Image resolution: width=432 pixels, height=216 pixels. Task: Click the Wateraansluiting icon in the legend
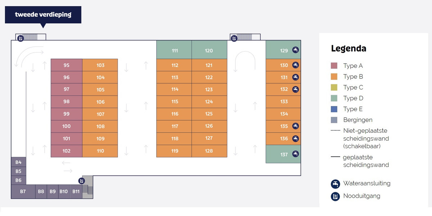point(336,184)
